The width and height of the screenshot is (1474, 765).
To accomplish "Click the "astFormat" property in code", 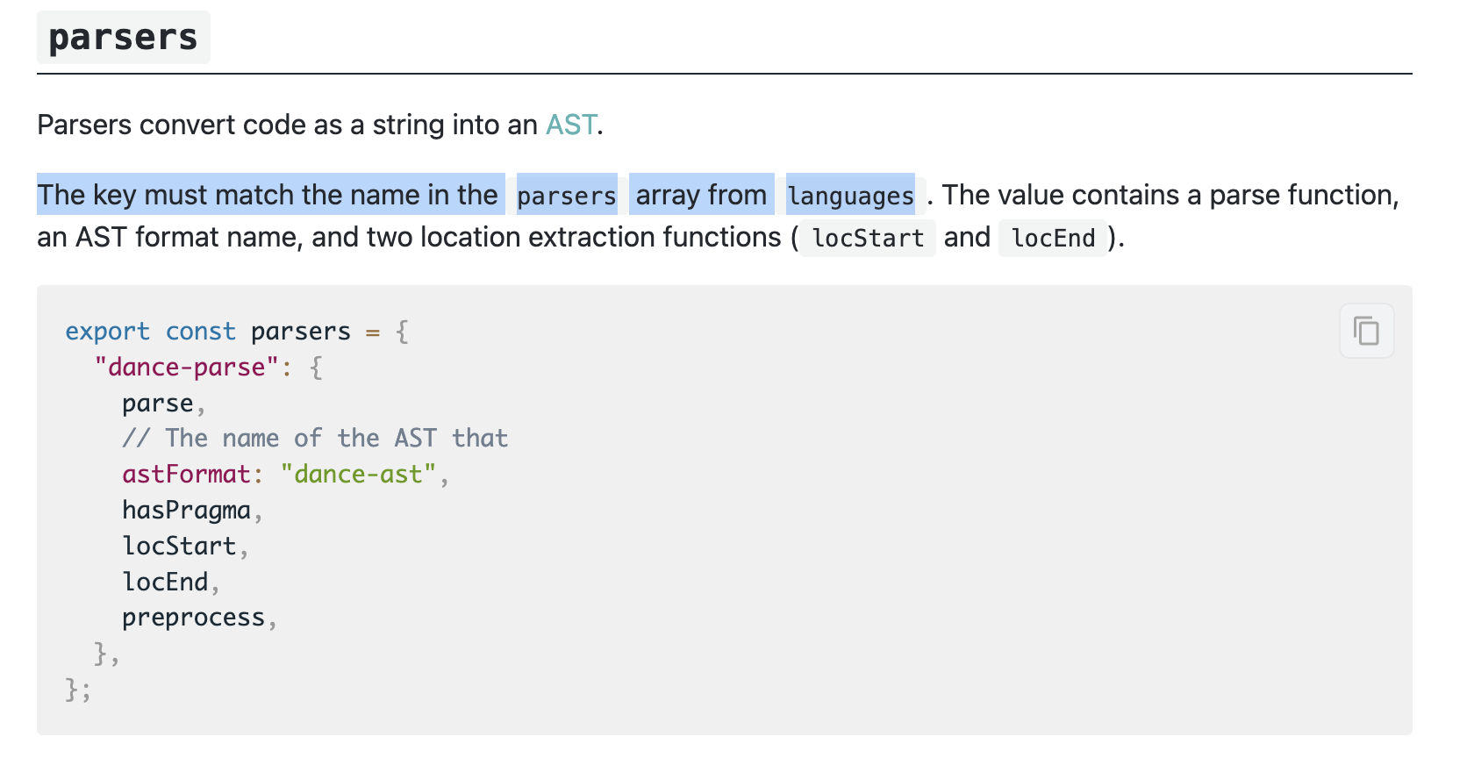I will coord(186,475).
